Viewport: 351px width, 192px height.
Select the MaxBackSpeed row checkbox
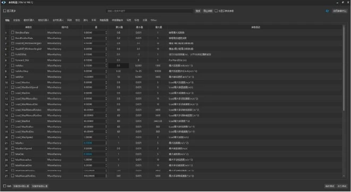13,148
